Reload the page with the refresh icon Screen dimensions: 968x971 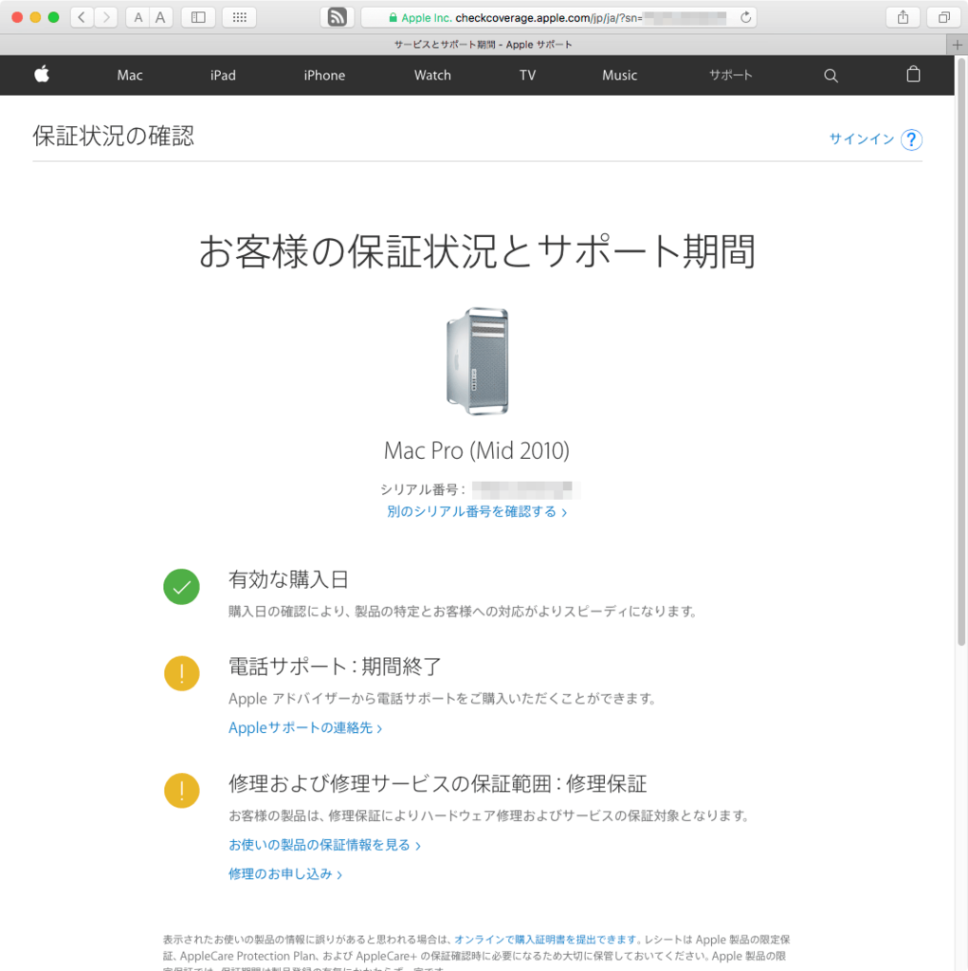[x=745, y=17]
